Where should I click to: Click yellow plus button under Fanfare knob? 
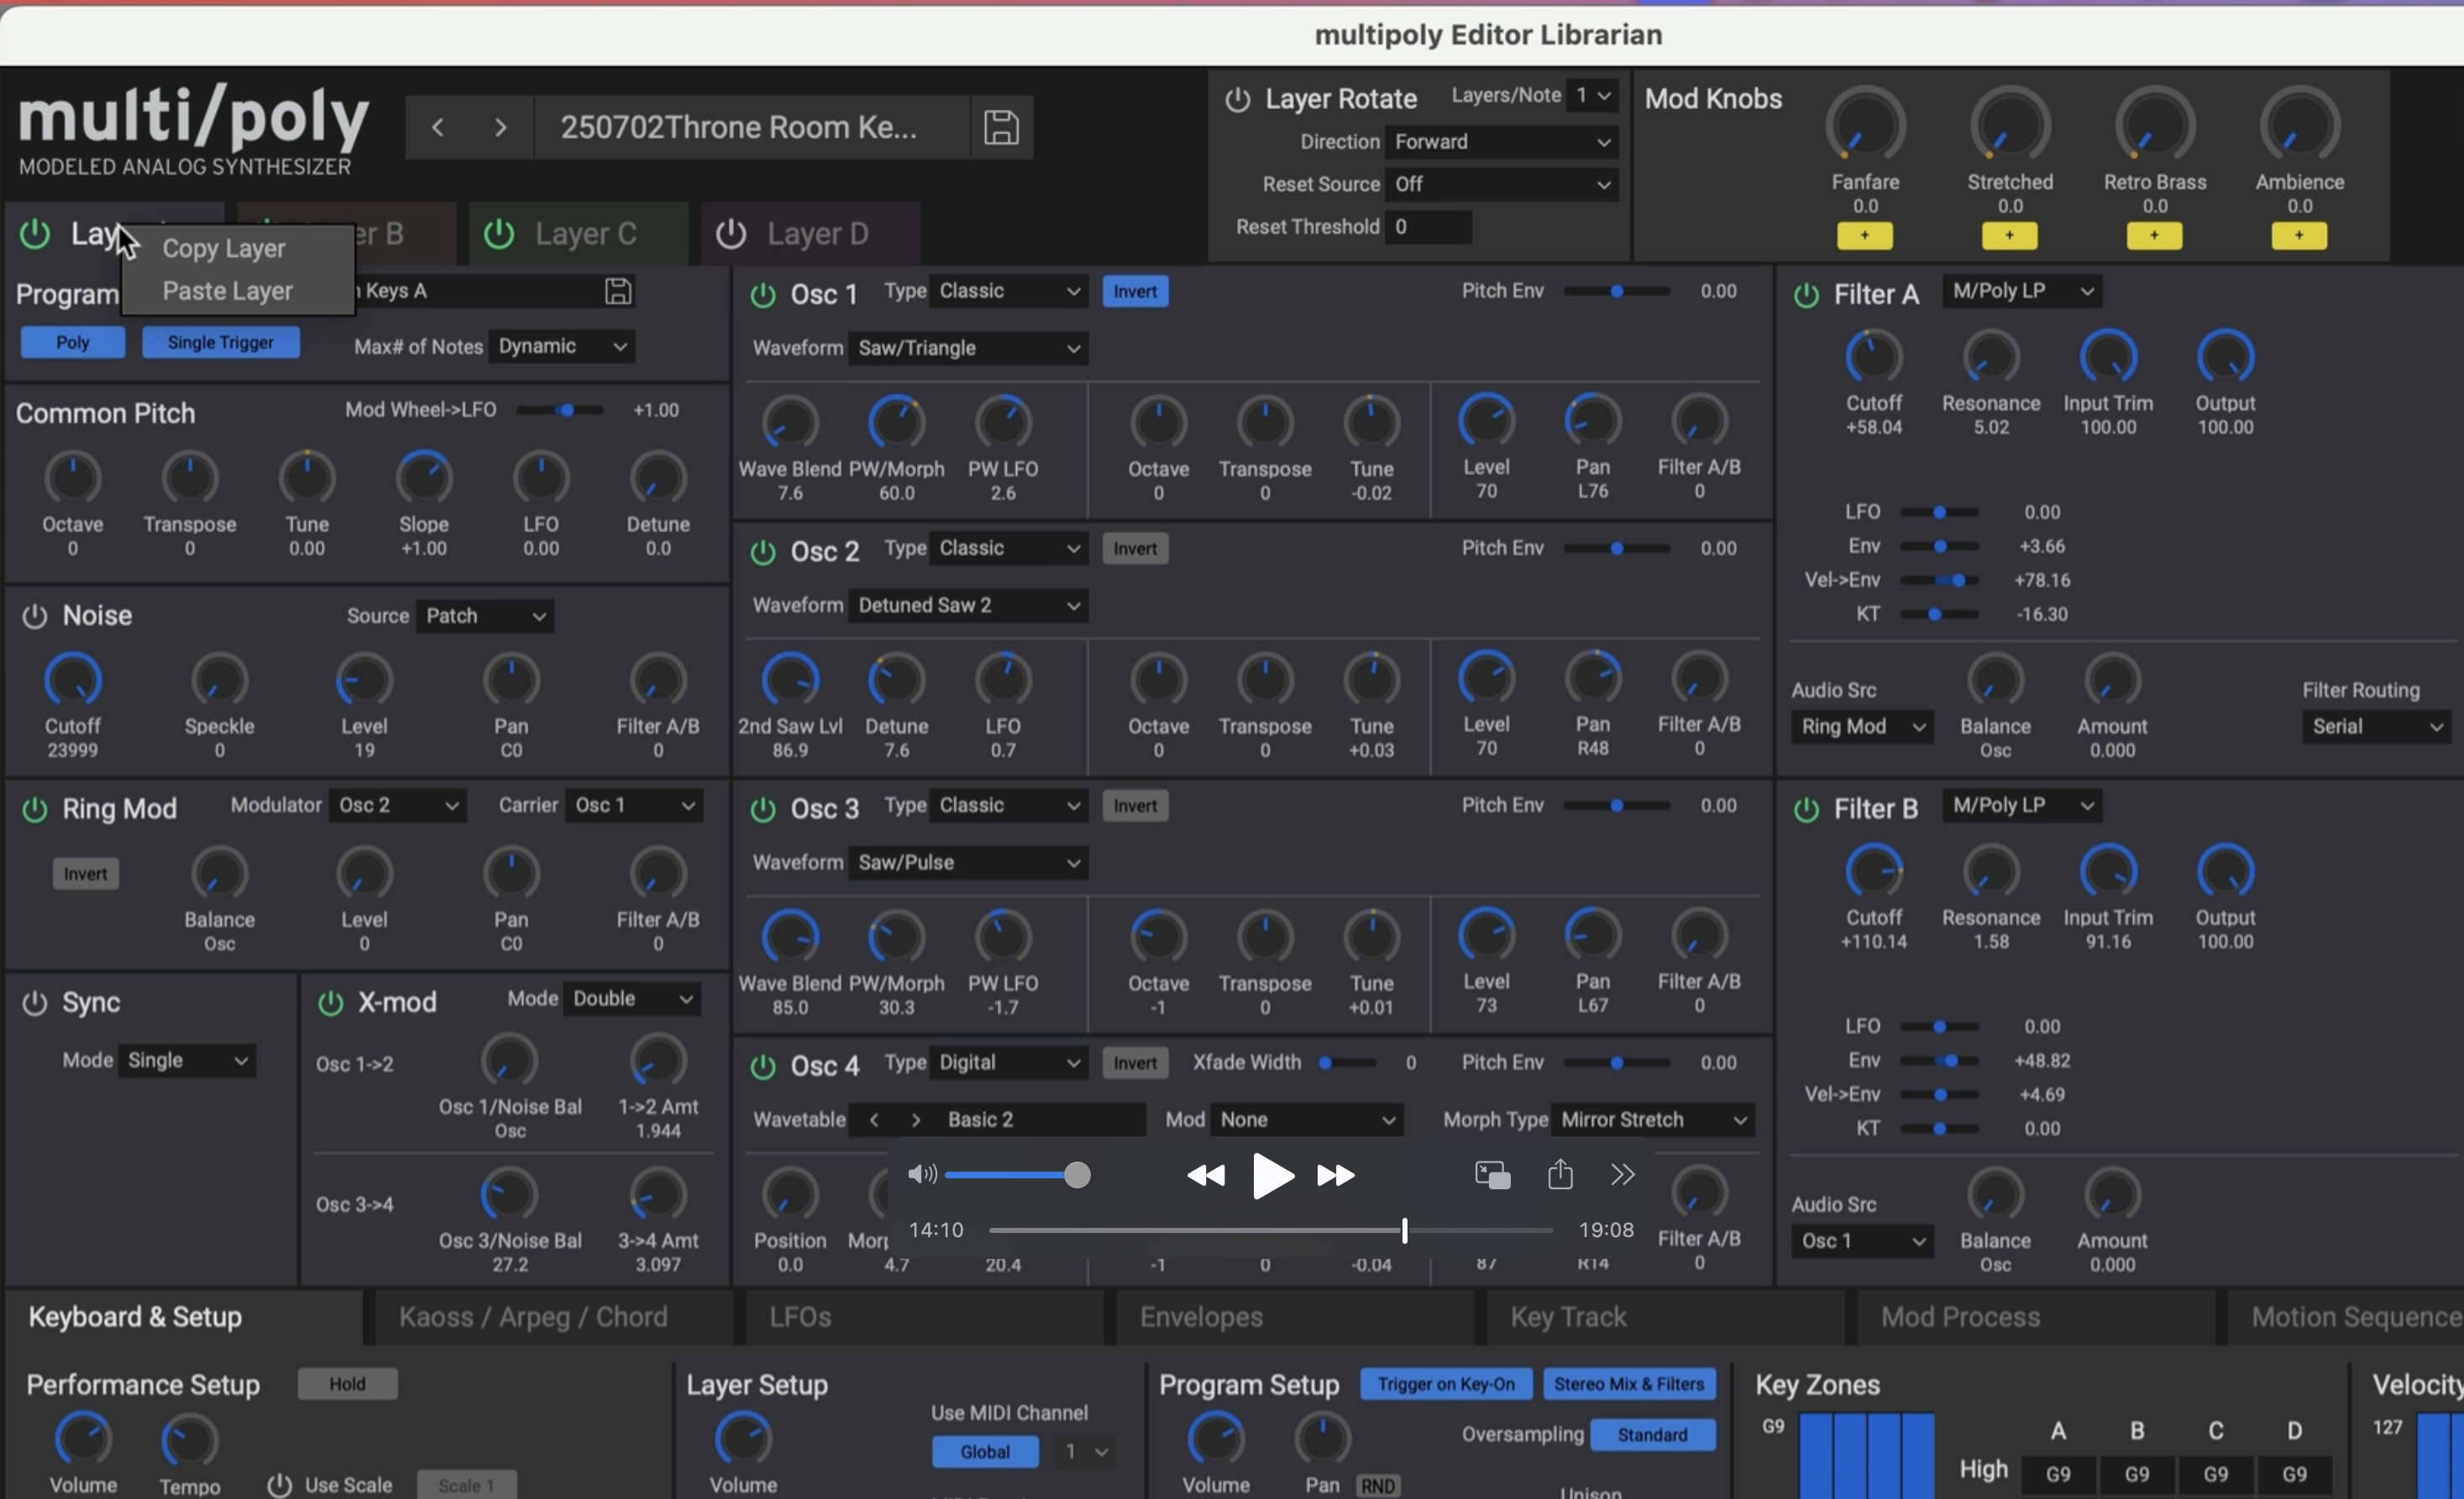click(1865, 236)
